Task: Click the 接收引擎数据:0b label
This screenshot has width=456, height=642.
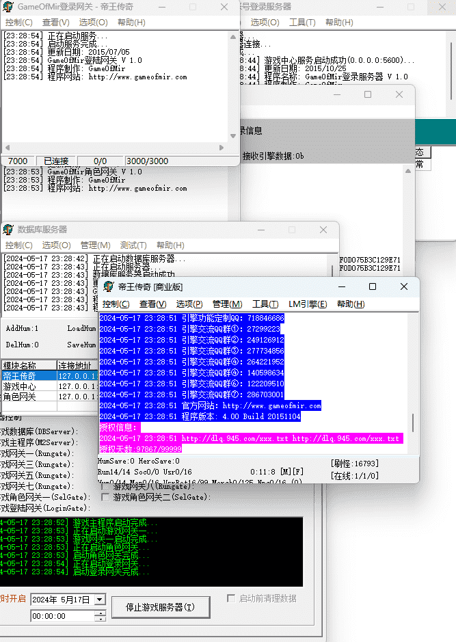Action: click(x=273, y=156)
